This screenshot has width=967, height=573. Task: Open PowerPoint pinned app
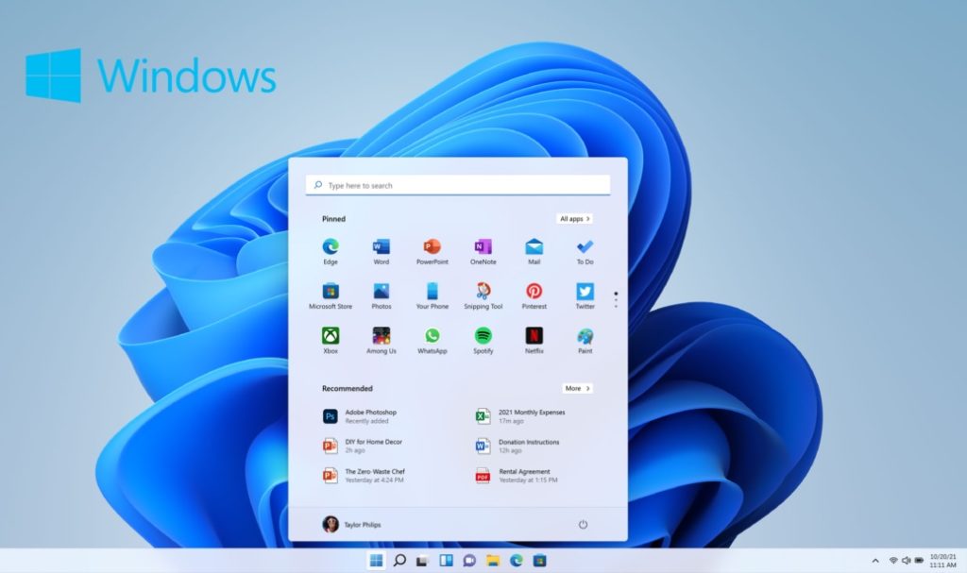coord(433,251)
